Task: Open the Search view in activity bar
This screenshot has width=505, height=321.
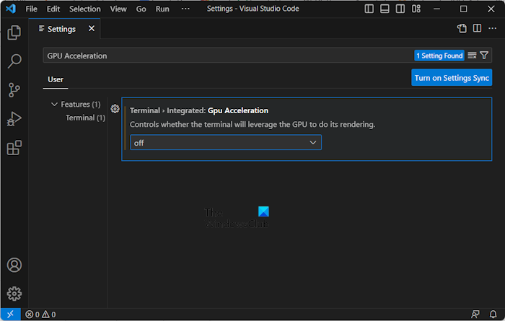Action: (x=14, y=61)
